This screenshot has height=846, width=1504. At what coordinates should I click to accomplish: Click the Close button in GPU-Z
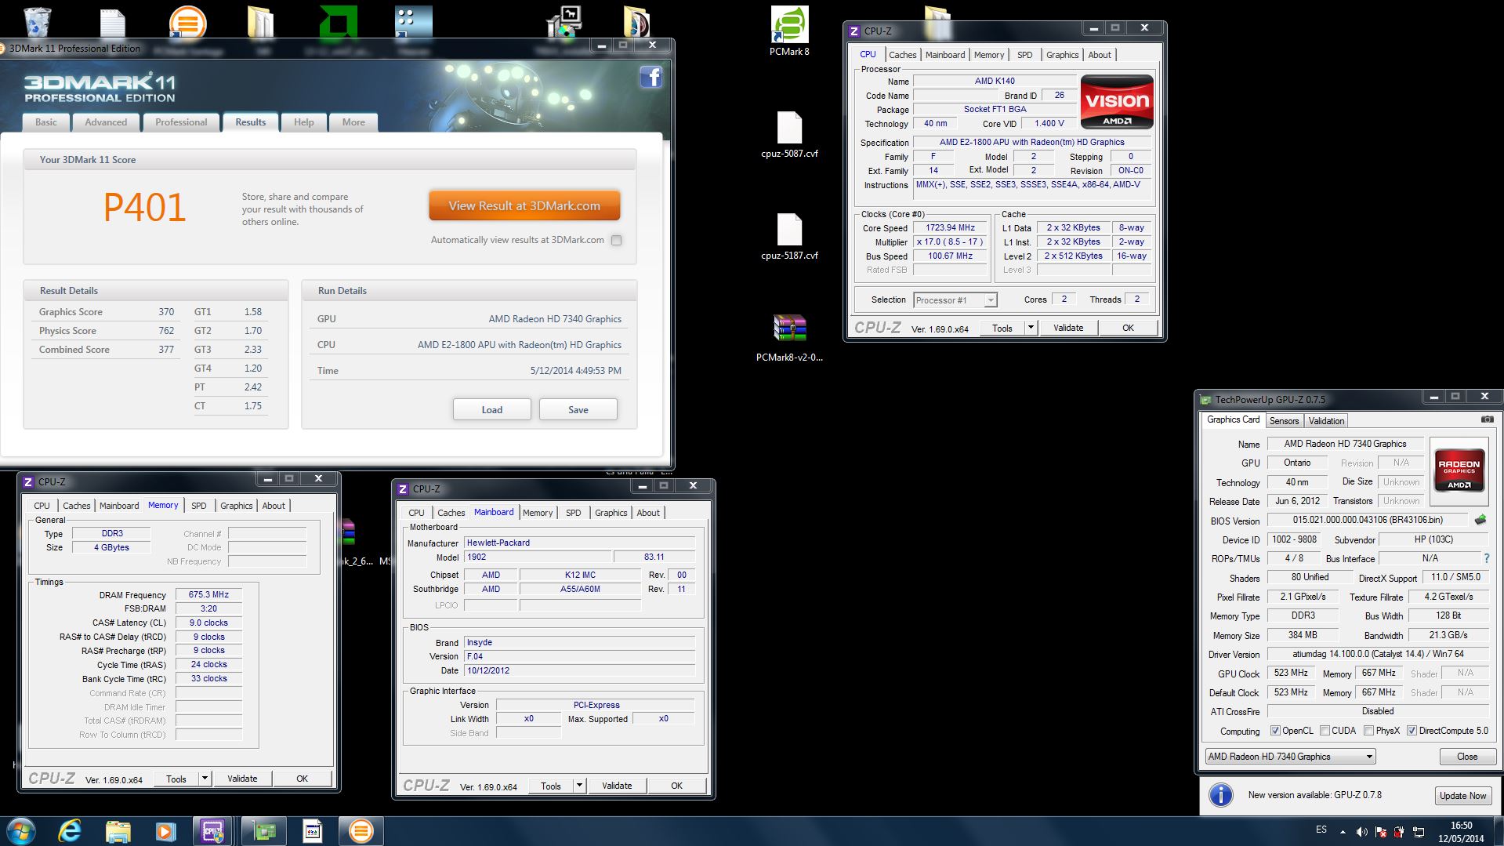[1467, 757]
